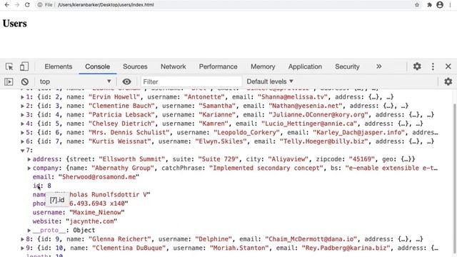Open the Application tab
Screen dimensions: 457x257
[305, 66]
